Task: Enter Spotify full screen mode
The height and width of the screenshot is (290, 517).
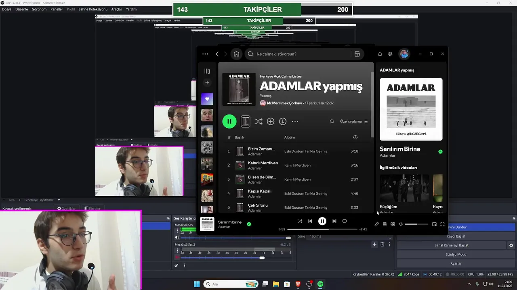Action: click(x=442, y=224)
